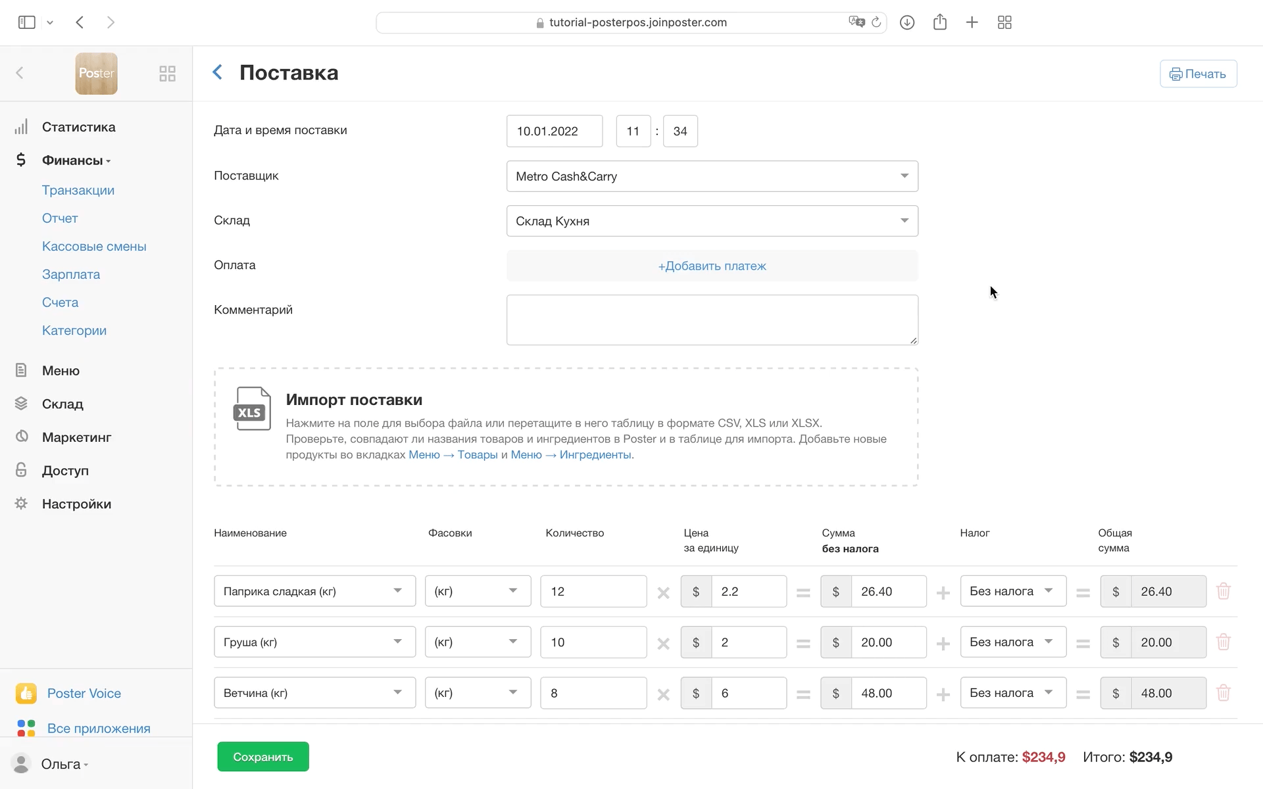The width and height of the screenshot is (1263, 789).
Task: Open Транзакции in the Финансы submenu
Action: coord(78,190)
